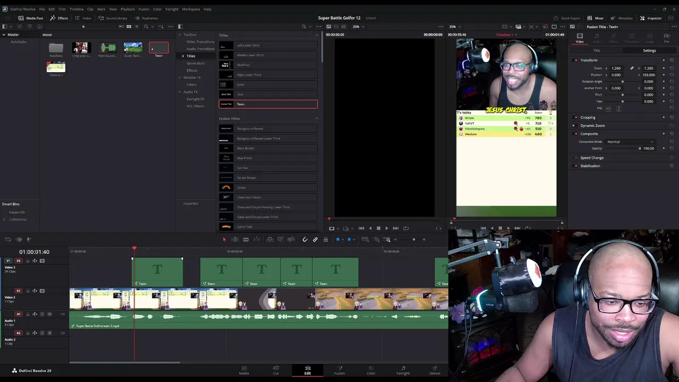Click the Quick Export button
This screenshot has height=382, width=679.
[567, 18]
